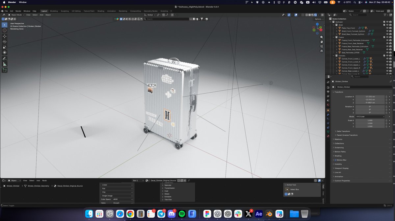Switch to the Shading workspace tab

coord(101,11)
